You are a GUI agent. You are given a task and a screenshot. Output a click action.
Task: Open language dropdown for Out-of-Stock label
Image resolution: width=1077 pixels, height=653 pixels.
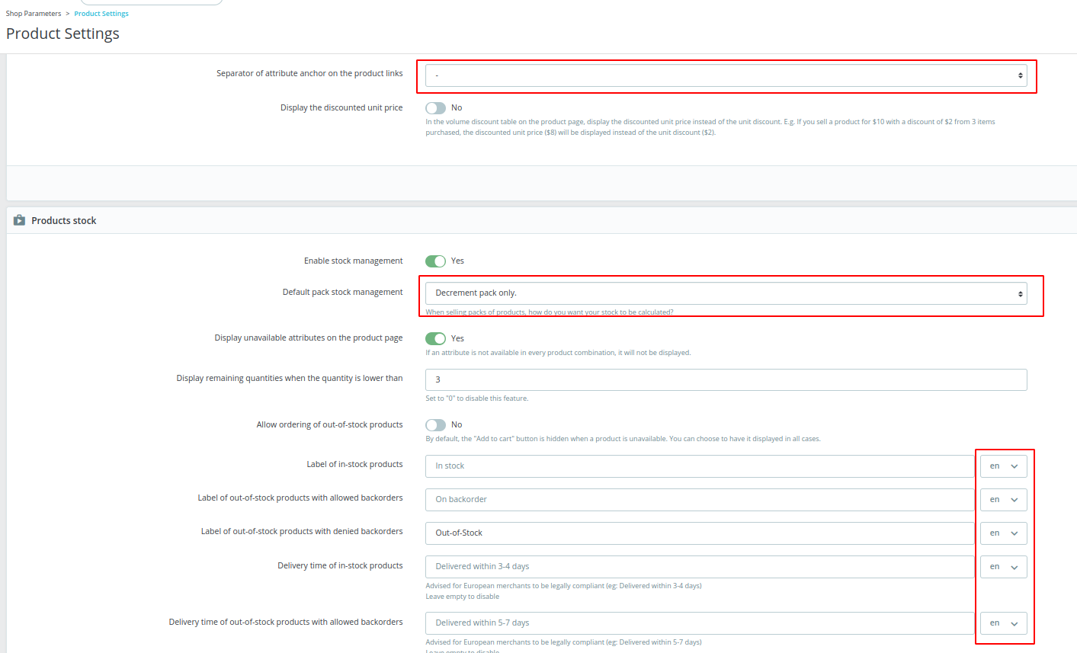(x=1003, y=533)
